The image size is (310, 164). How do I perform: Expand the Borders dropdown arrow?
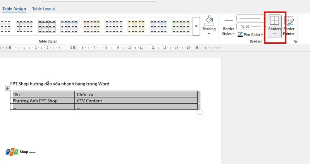pos(274,34)
